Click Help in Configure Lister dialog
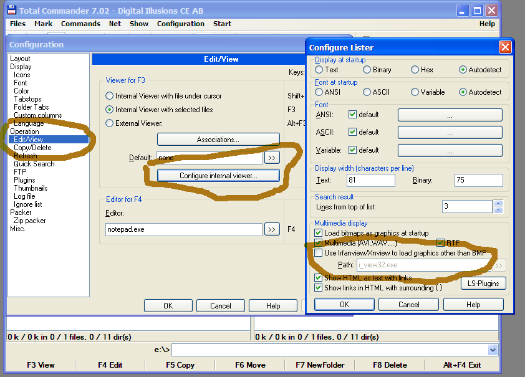 pos(473,305)
